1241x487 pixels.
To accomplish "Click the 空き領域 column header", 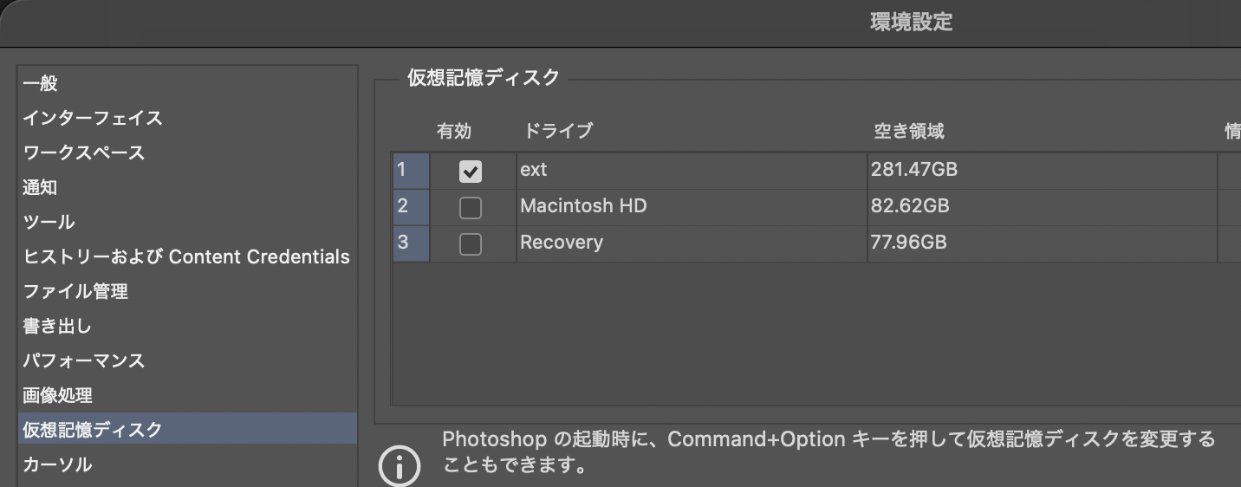I will click(x=909, y=131).
